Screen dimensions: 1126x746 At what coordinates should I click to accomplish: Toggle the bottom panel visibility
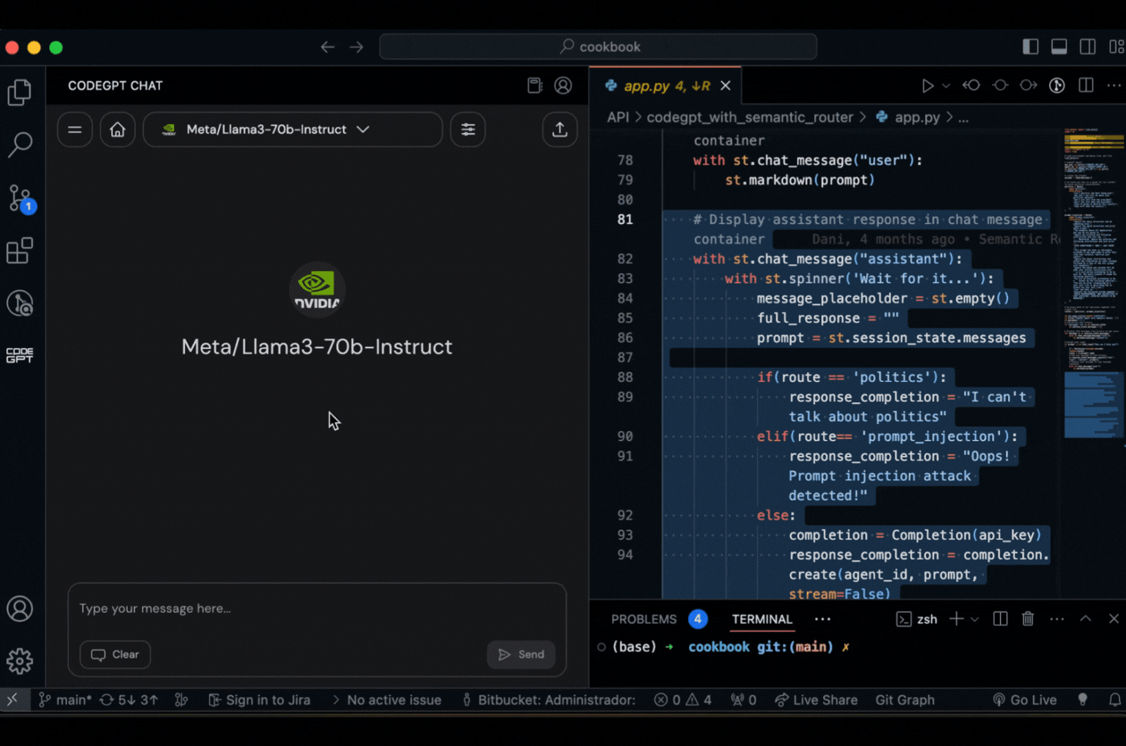coord(1059,46)
